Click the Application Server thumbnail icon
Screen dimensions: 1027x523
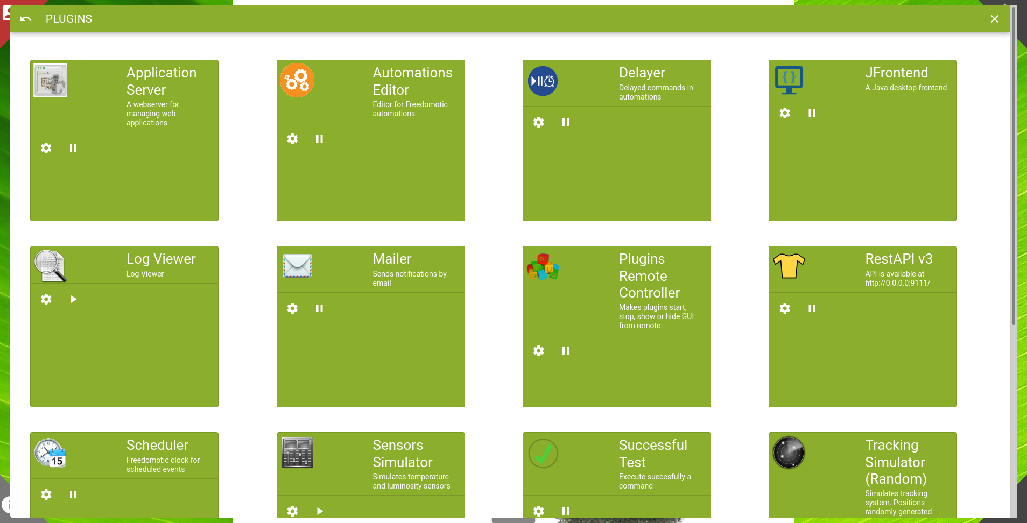(51, 80)
